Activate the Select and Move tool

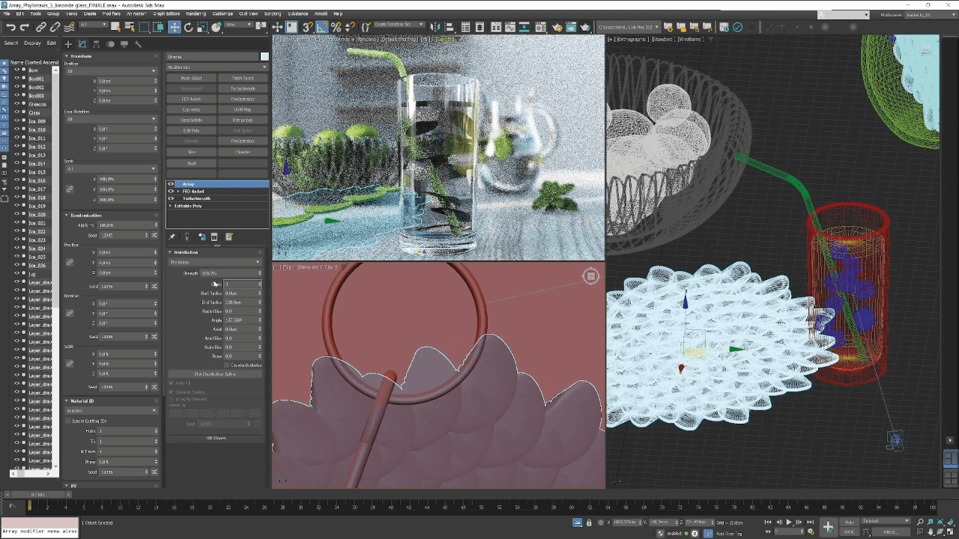point(174,27)
